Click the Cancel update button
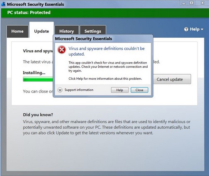Viewport: 209px width, 176px height. tap(172, 79)
